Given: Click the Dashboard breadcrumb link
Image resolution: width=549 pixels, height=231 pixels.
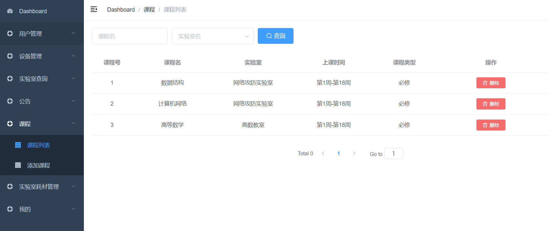Looking at the screenshot, I should point(121,10).
